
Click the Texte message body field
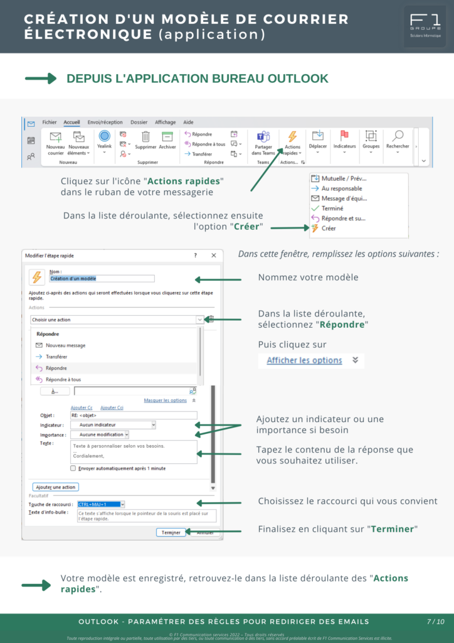pos(134,452)
